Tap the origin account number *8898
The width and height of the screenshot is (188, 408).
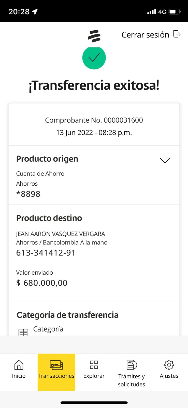[x=28, y=194]
